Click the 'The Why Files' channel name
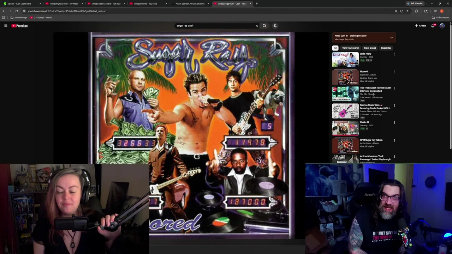Viewport: 452px width, 254px height. (366, 94)
